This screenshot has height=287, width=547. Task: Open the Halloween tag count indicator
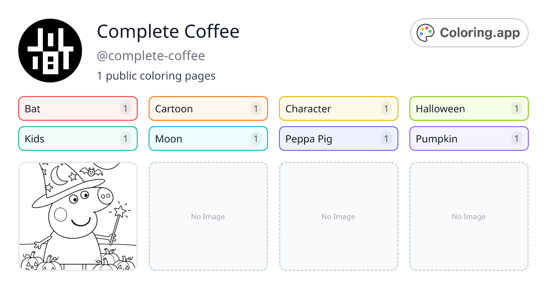point(516,108)
